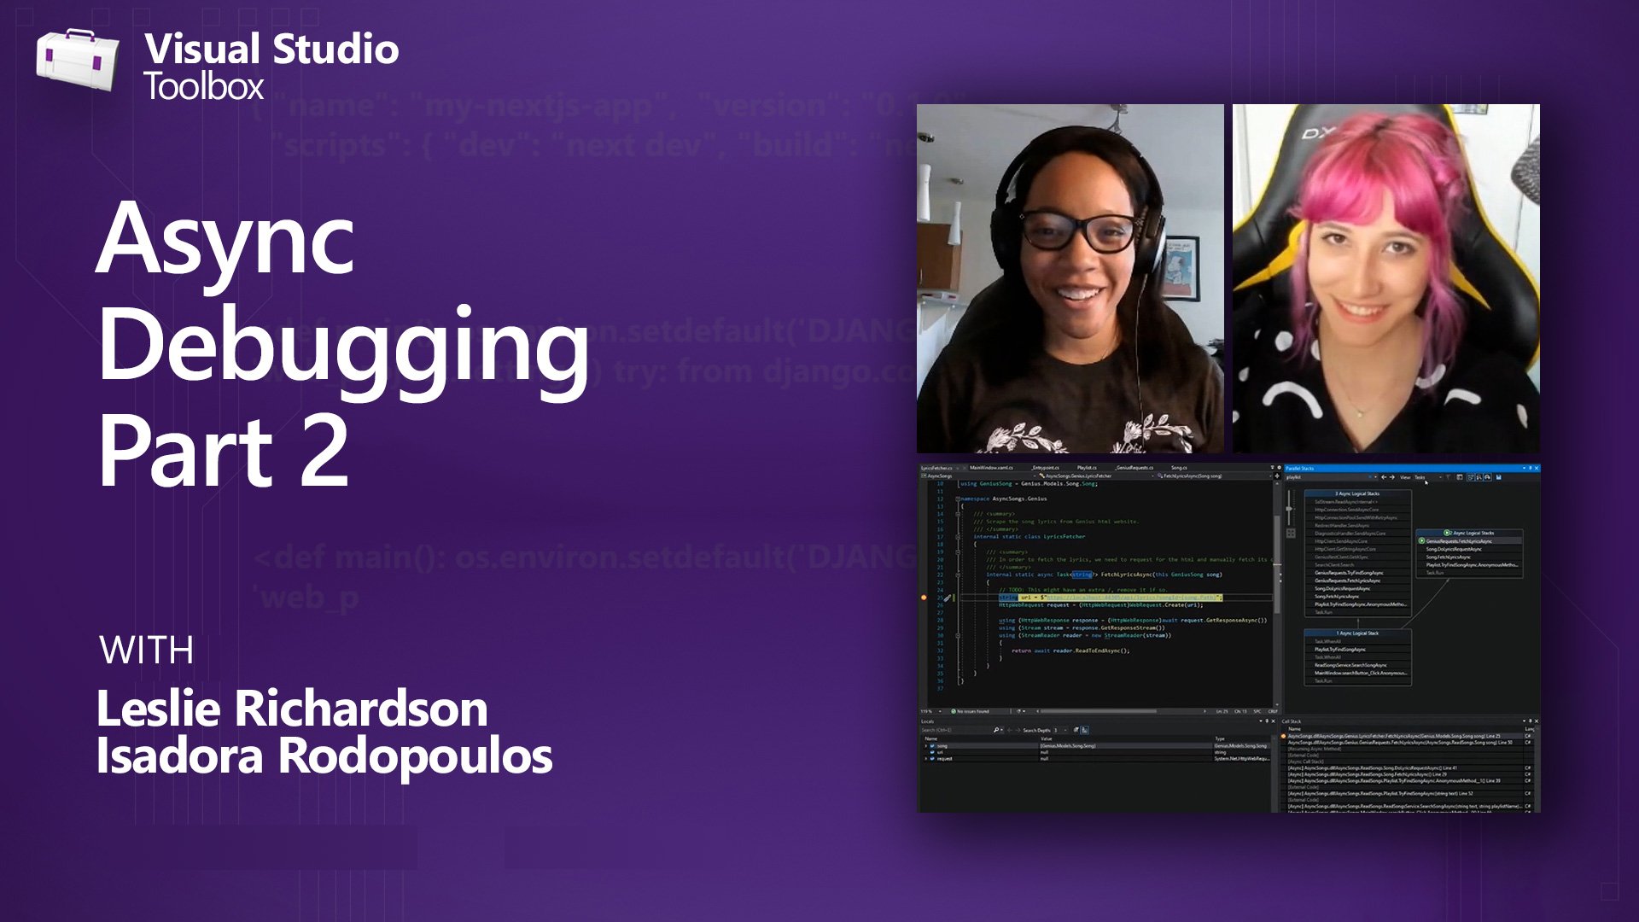This screenshot has width=1639, height=922.
Task: Select the GeniusRequests.FetchLyricsAsync frame in Parallel Stacks
Action: 1459,541
